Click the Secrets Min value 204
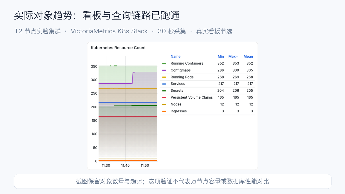Image resolution: width=345 pixels, height=194 pixels. click(x=221, y=91)
